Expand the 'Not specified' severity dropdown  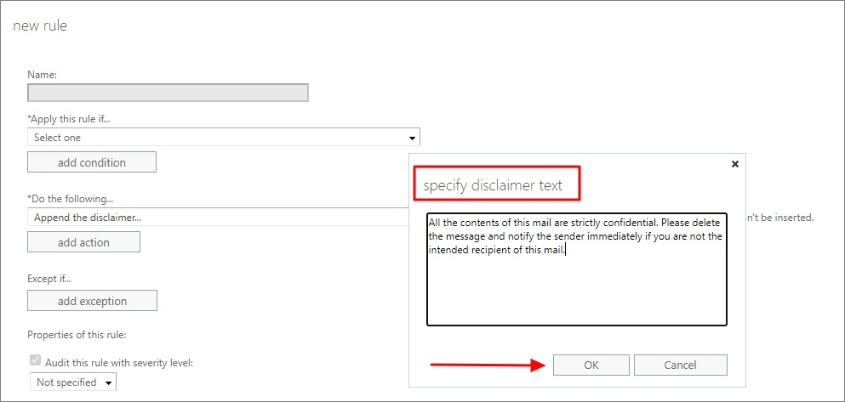coord(73,382)
